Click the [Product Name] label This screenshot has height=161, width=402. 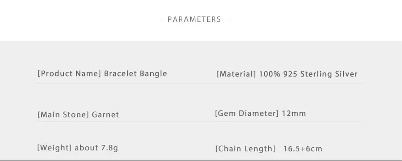point(70,74)
